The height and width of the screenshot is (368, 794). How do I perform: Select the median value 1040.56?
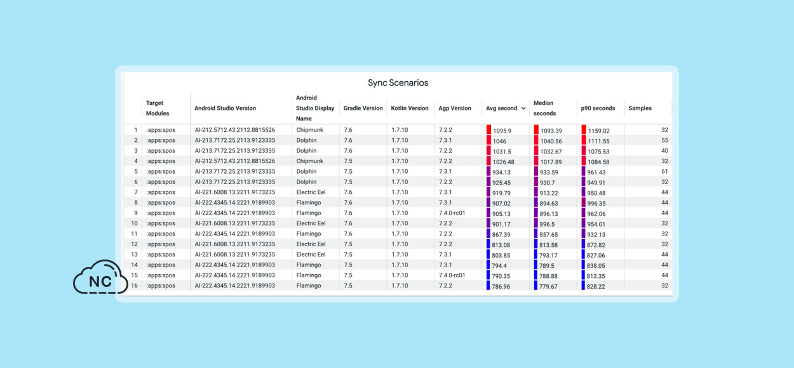coord(551,141)
